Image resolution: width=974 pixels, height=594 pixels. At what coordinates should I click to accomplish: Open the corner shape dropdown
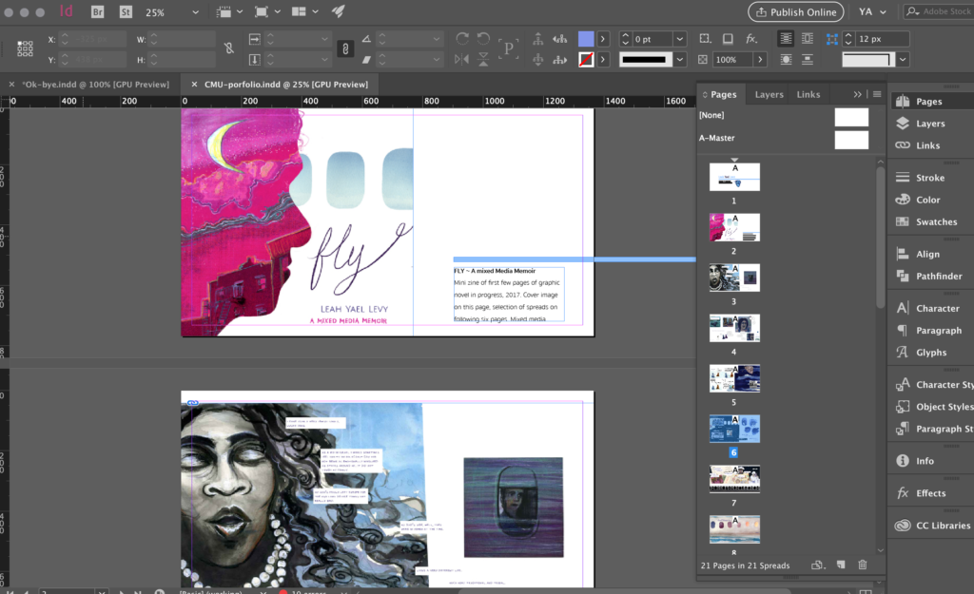(x=903, y=60)
